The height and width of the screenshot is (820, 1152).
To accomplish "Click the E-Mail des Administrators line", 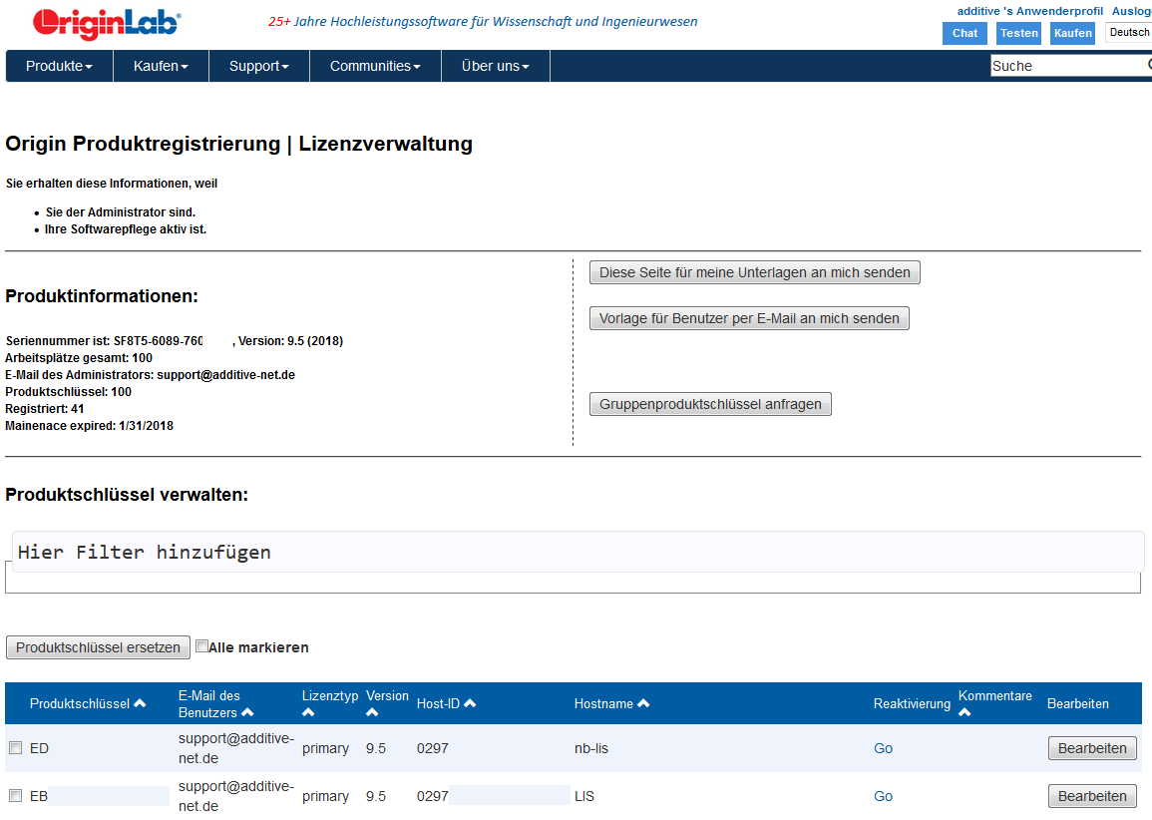I will click(x=150, y=375).
